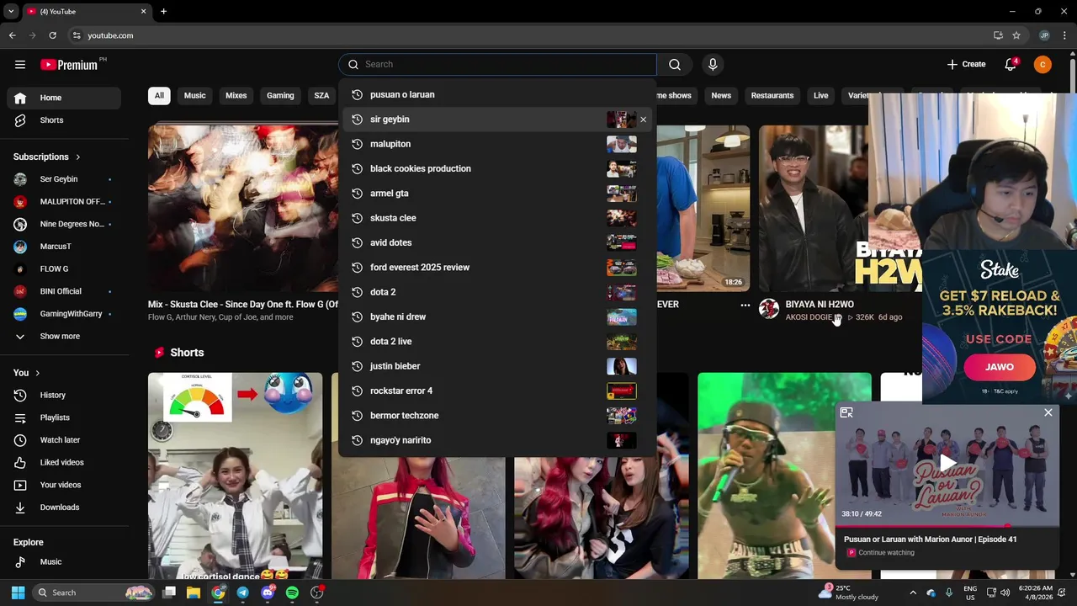This screenshot has width=1077, height=606.
Task: Select the Music filter chip
Action: click(x=194, y=96)
